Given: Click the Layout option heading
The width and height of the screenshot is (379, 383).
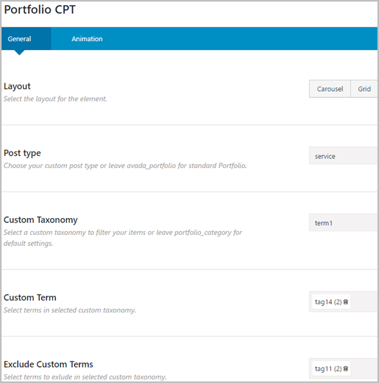Looking at the screenshot, I should [x=17, y=86].
